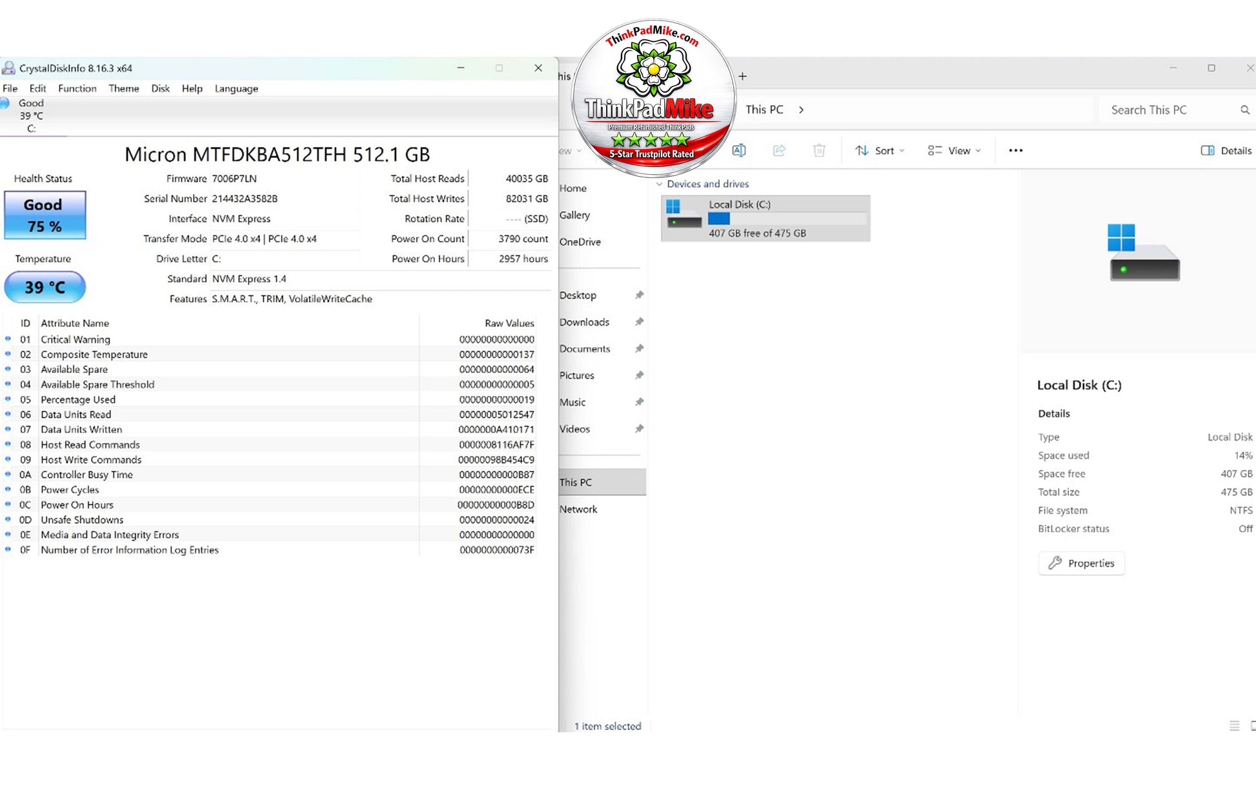Click the status dot for Composite Temperature
Screen dimensions: 1256x789
pos(8,354)
